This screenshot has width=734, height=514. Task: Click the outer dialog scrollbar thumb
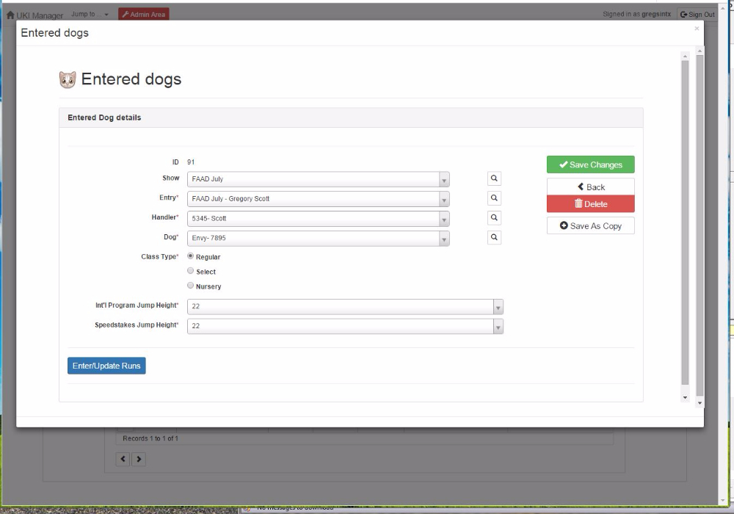tap(700, 225)
